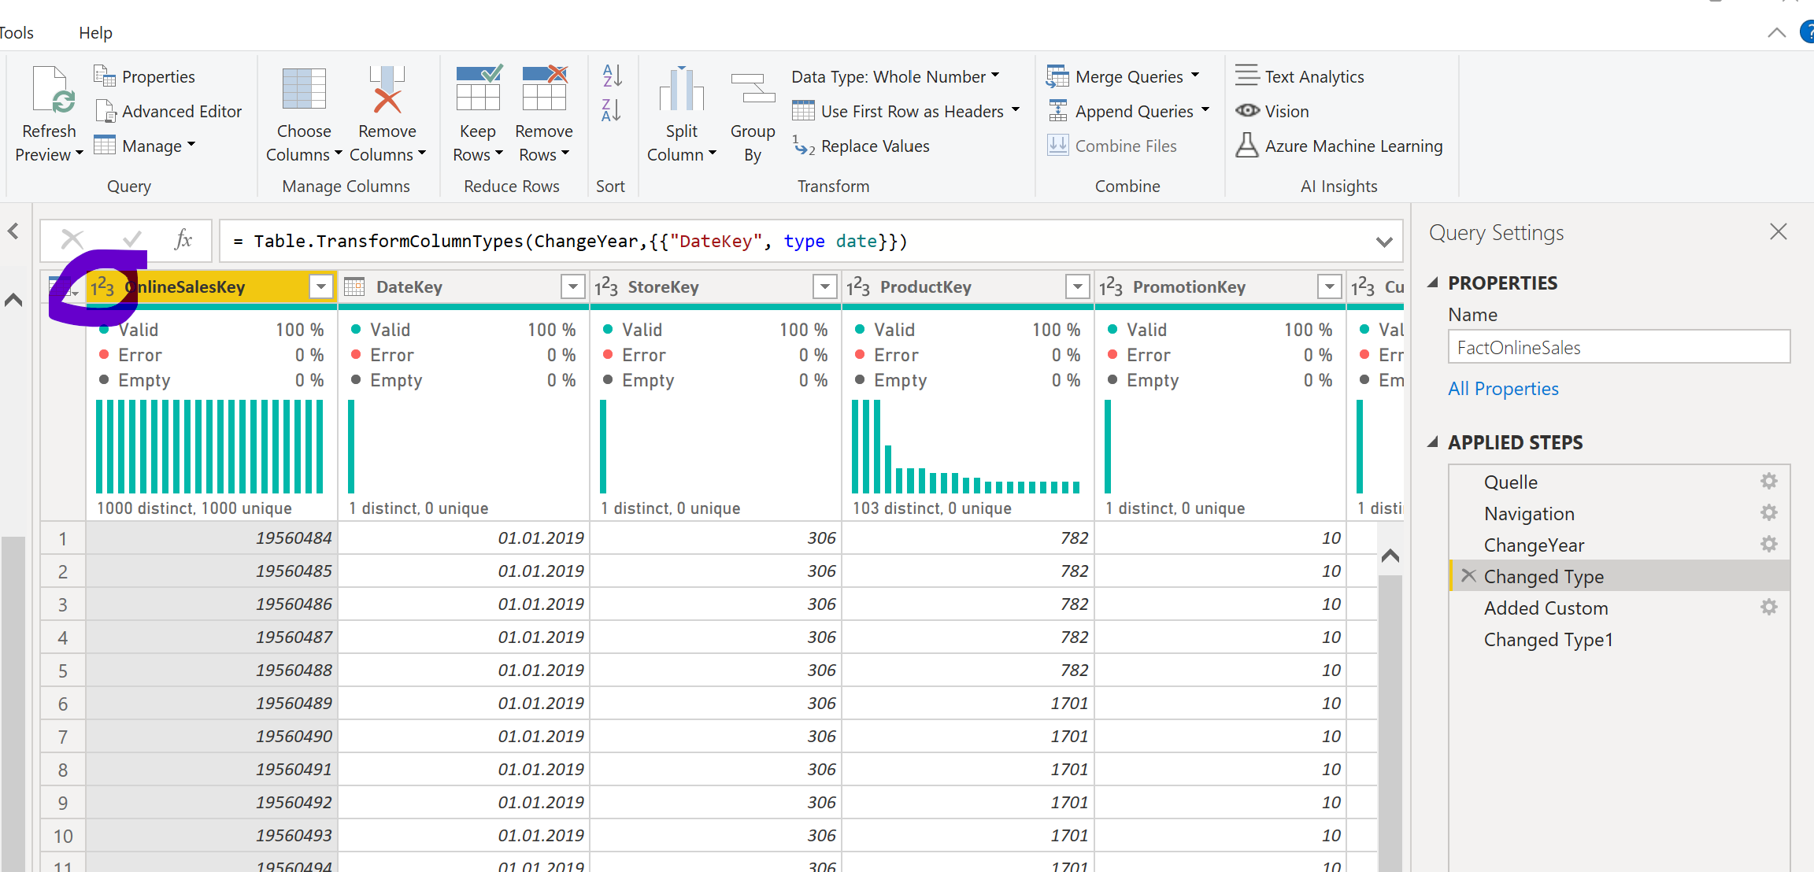Click the query Name input field

(x=1619, y=347)
